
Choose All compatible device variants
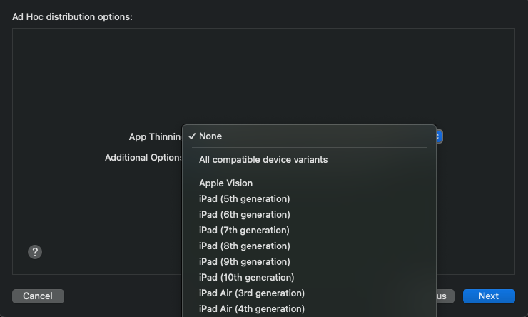(263, 159)
